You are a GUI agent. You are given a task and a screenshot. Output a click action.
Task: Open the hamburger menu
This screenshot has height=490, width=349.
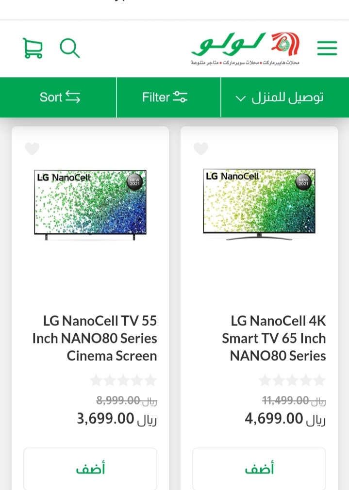tap(327, 48)
